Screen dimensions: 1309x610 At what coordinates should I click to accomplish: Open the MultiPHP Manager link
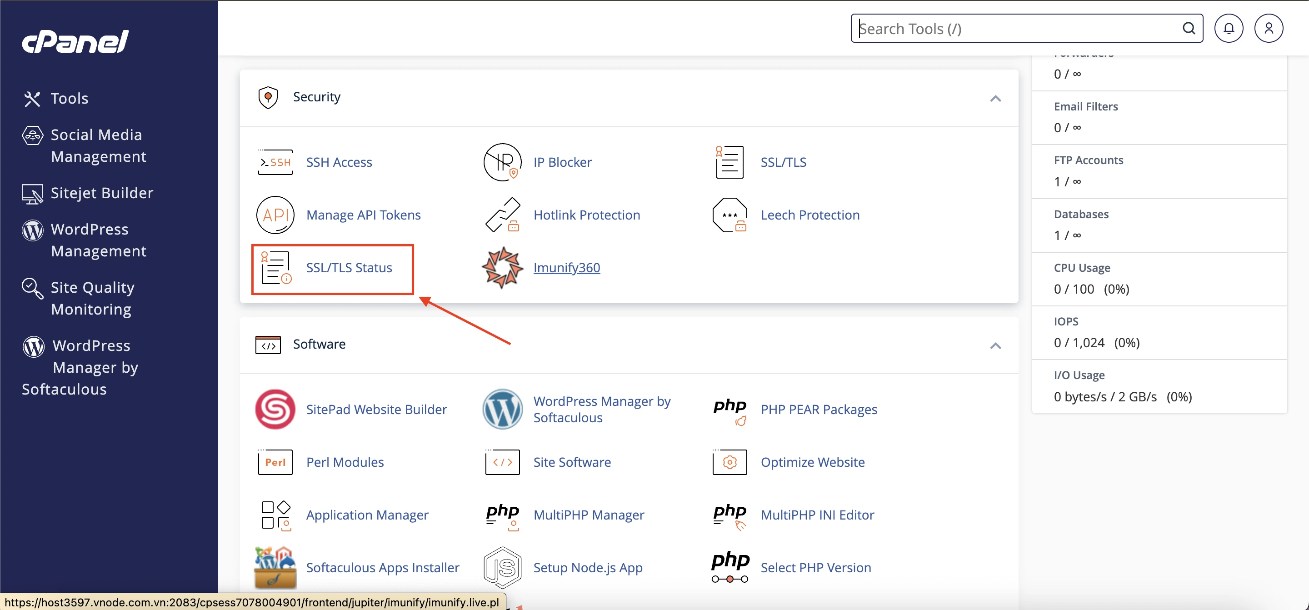(589, 515)
